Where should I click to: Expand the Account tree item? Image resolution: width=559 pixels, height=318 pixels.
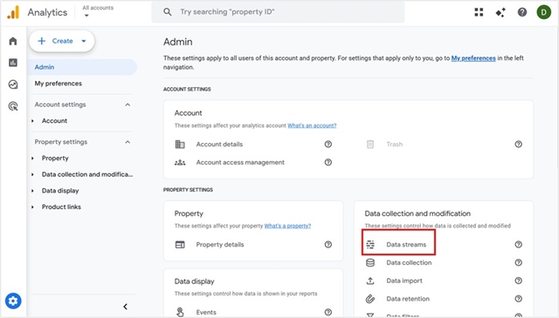[x=32, y=121]
